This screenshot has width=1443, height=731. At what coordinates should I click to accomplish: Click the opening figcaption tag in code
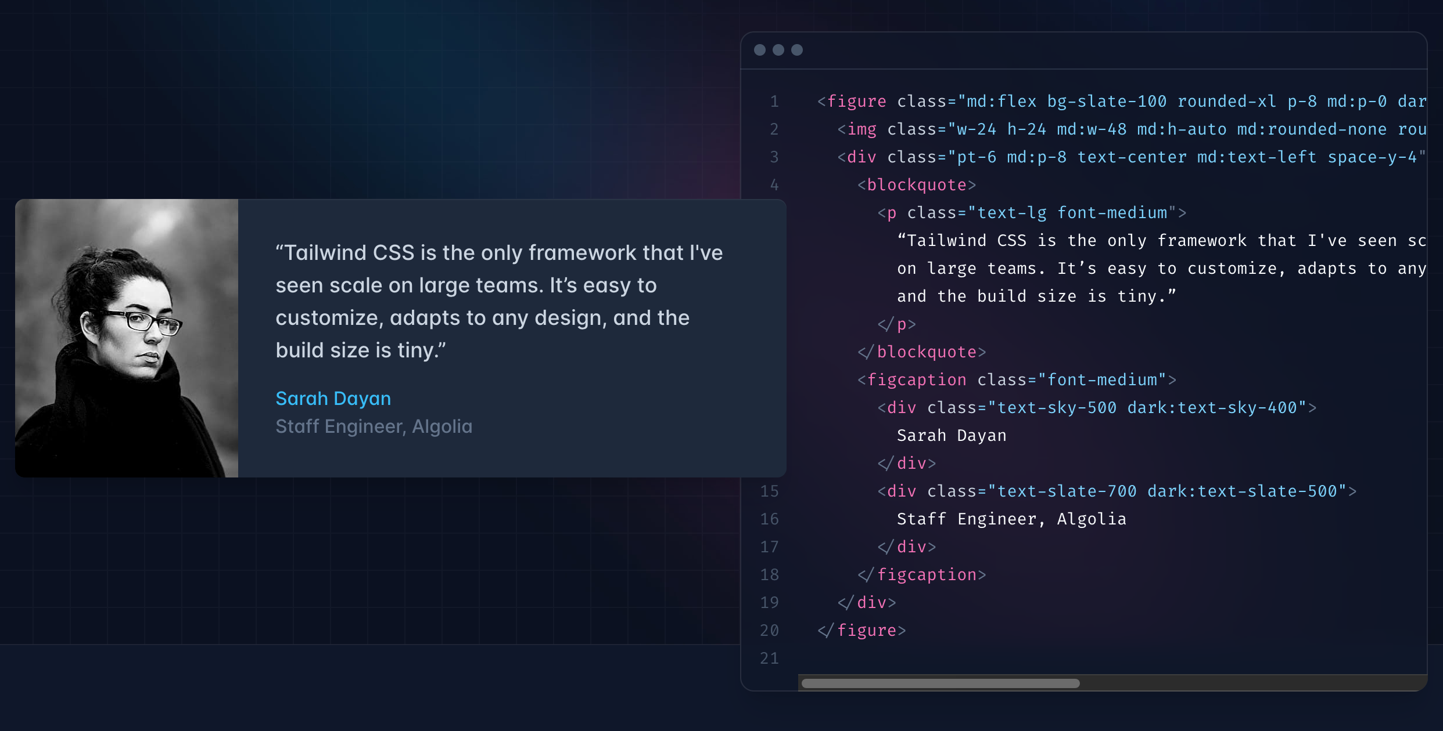916,380
